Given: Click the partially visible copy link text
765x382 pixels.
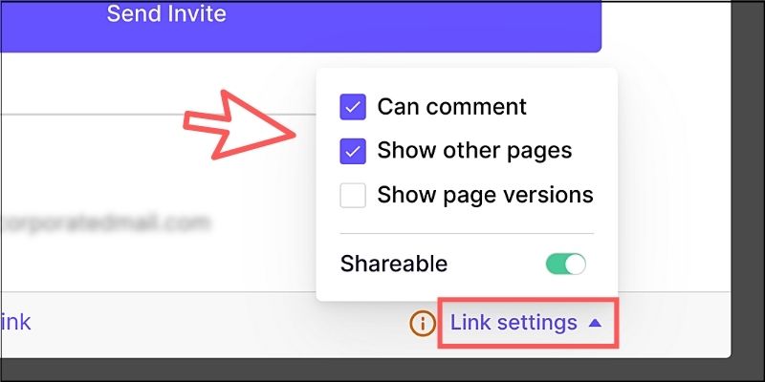Looking at the screenshot, I should [15, 323].
